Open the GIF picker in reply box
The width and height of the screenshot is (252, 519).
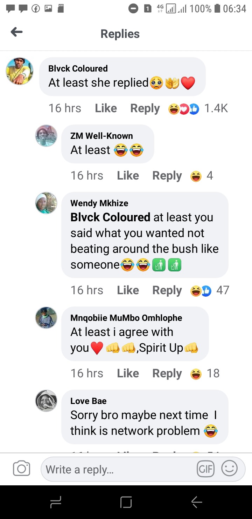205,469
